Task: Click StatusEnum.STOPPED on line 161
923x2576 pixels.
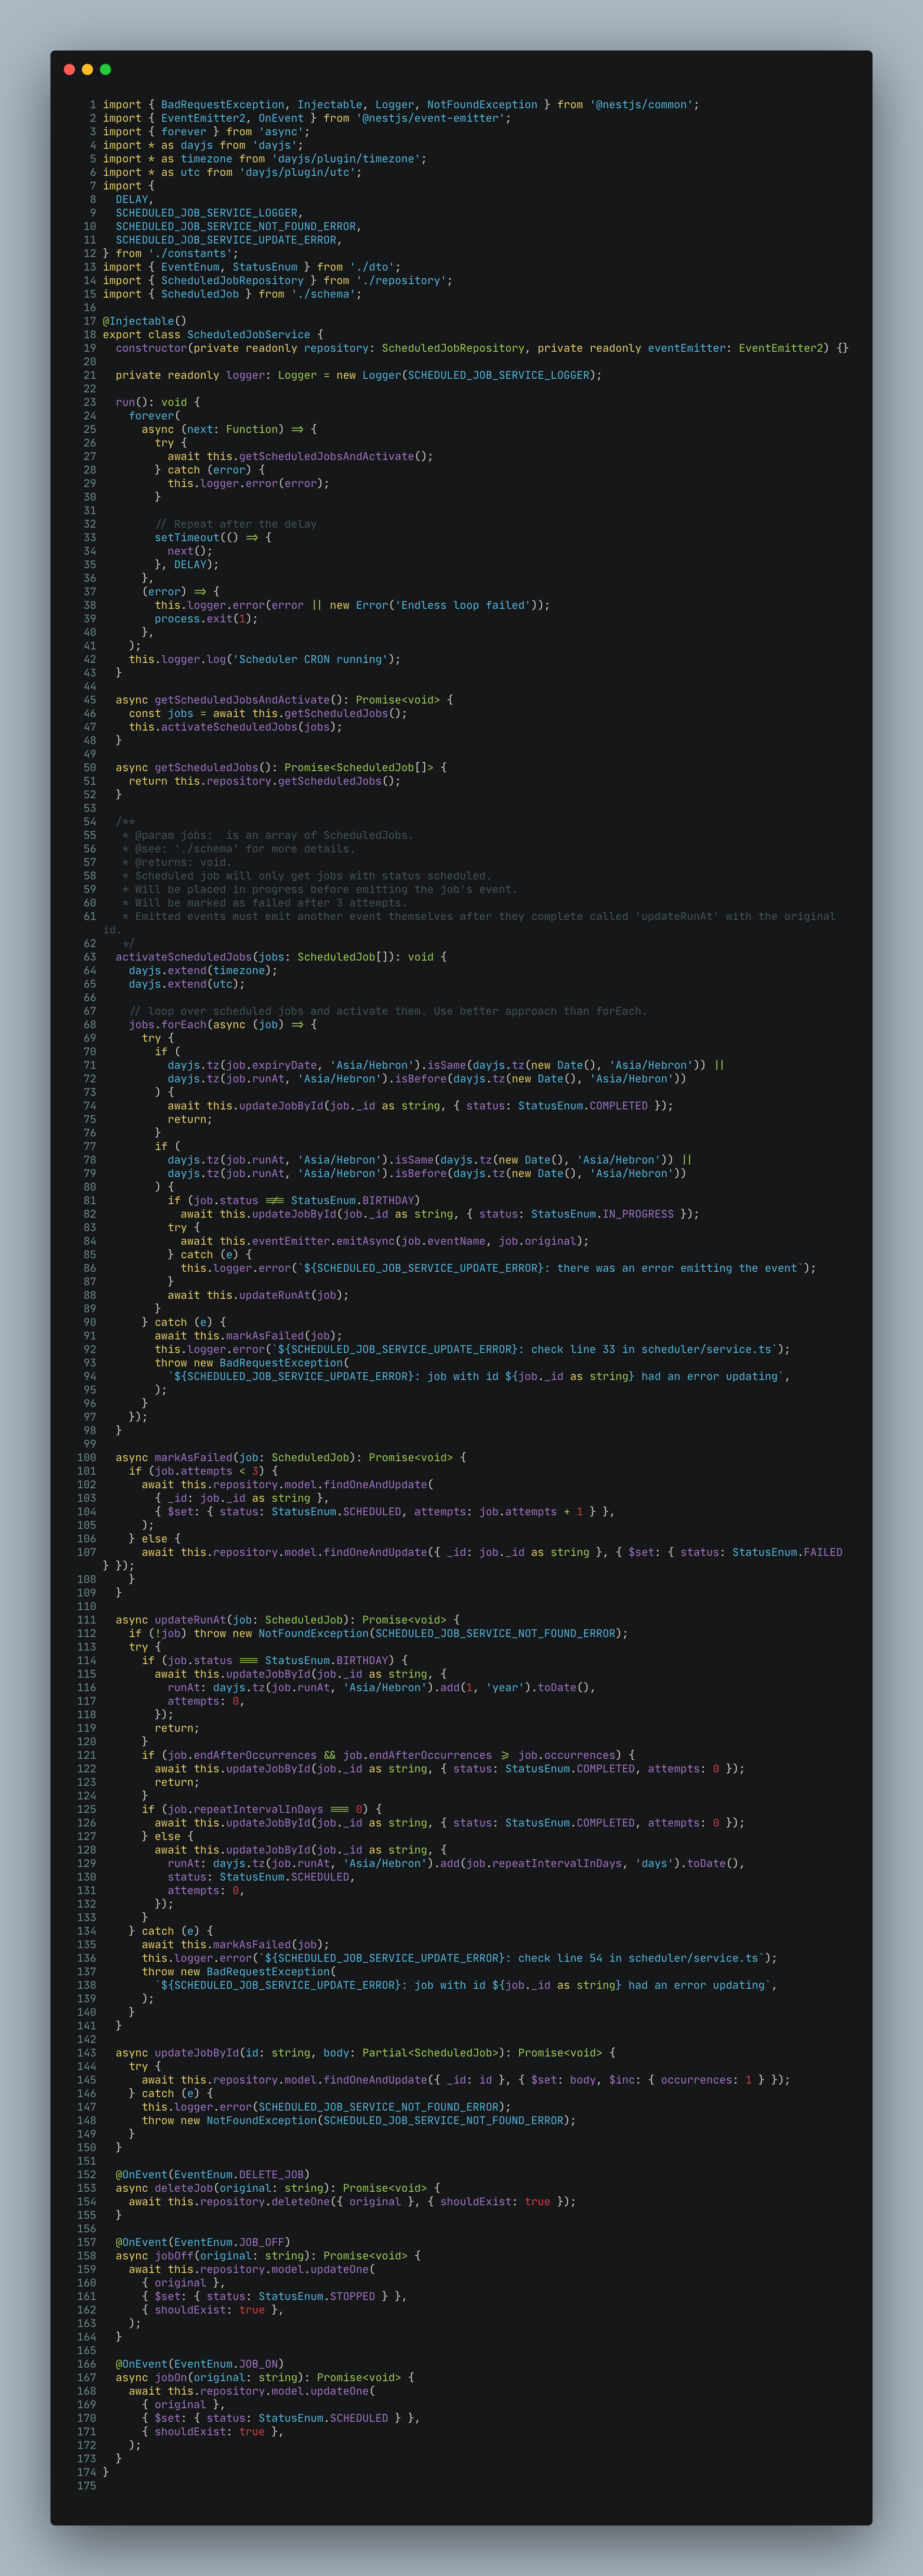Action: pos(317,2296)
